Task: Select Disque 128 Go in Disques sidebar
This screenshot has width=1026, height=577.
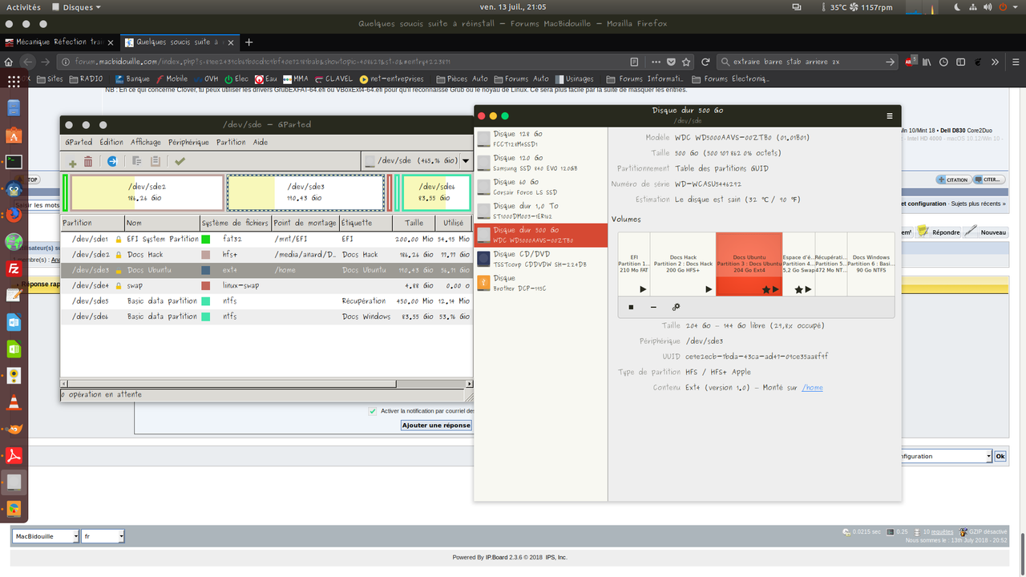Action: [540, 139]
